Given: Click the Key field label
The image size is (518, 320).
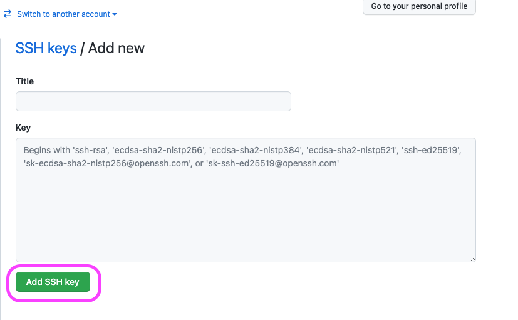Looking at the screenshot, I should click(23, 127).
